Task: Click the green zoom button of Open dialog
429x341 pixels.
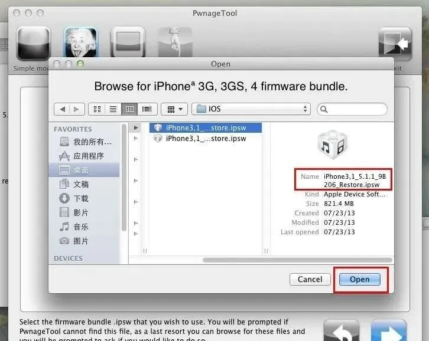Action: point(80,64)
